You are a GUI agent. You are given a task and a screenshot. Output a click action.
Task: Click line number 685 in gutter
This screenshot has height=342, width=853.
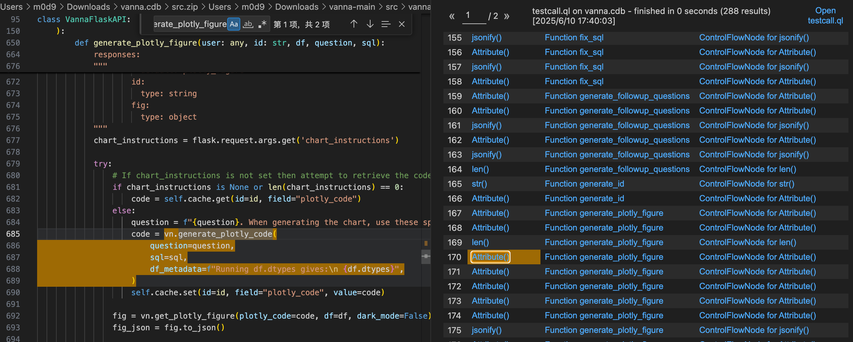pos(13,234)
